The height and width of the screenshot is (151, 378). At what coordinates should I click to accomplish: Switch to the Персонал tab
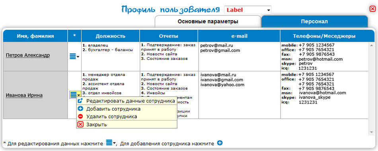click(x=314, y=22)
